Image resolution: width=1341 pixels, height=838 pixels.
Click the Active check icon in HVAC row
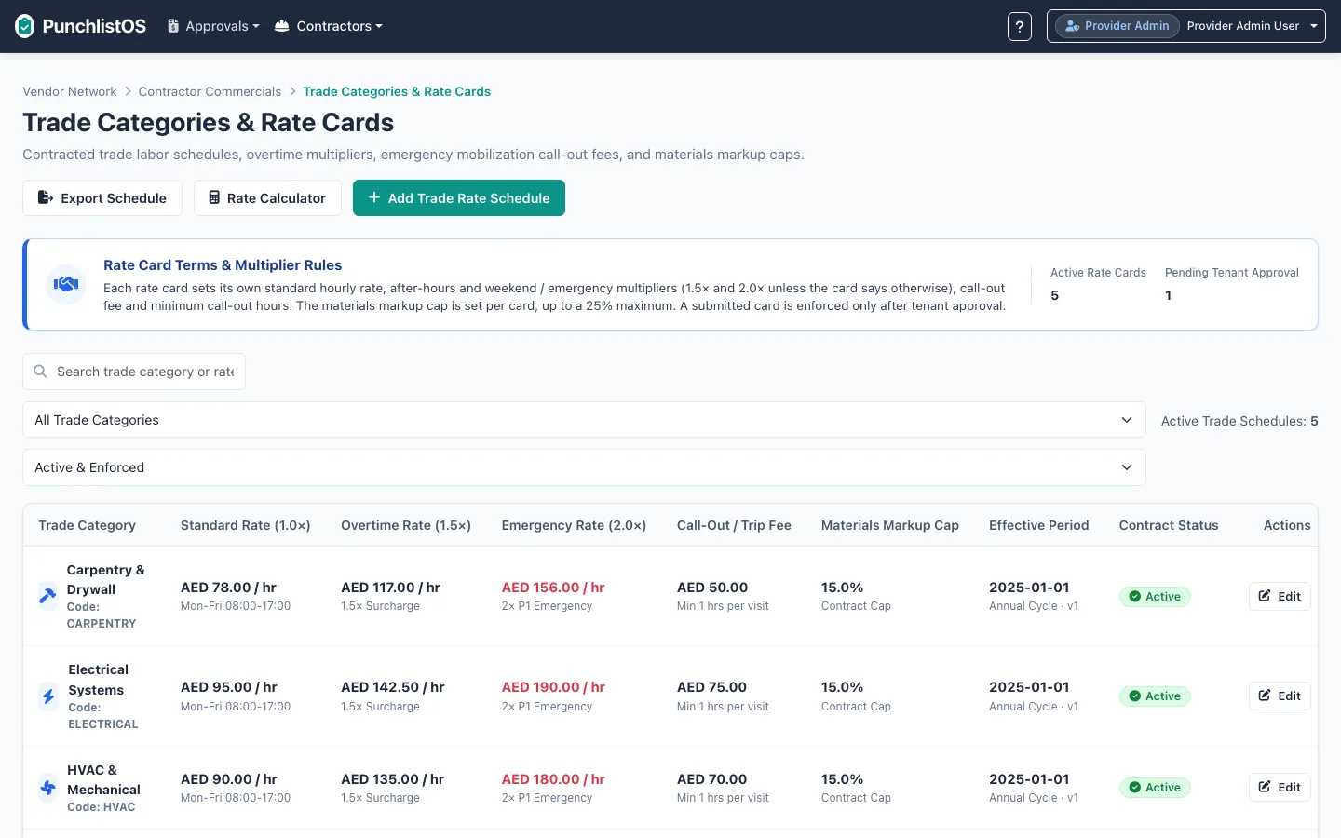(1134, 788)
